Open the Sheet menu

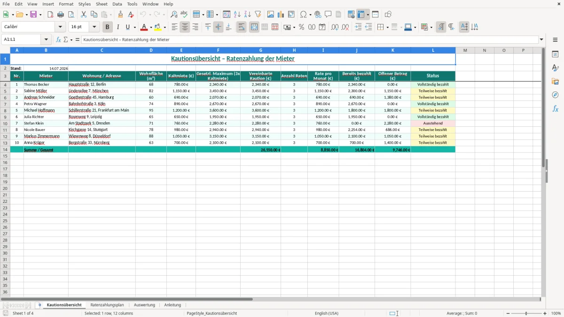102,4
